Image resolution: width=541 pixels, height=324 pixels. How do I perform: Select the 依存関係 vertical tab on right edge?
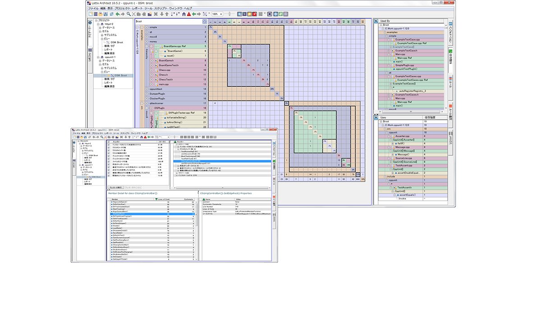[451, 59]
